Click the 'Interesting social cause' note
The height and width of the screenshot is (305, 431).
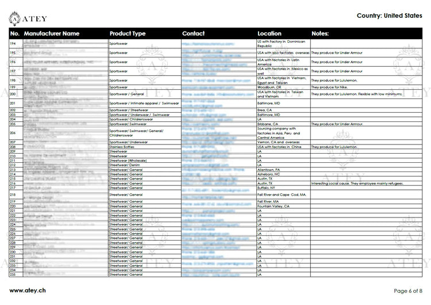(357, 183)
